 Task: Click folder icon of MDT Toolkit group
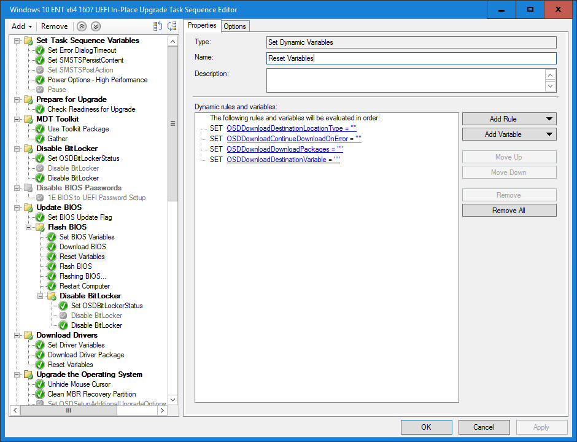click(28, 119)
